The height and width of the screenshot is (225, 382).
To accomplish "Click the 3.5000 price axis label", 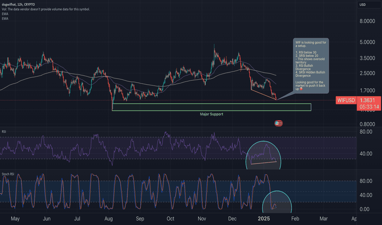I will click(x=367, y=58).
